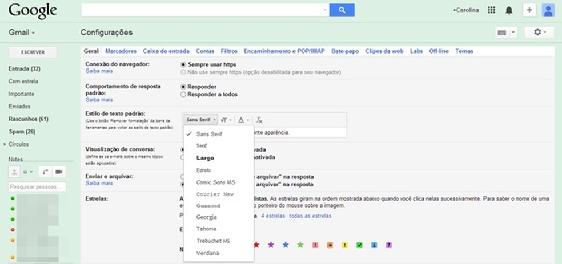Click the 'Pesquisar pessoas' field
Screen dimensions: 562x264
pos(37,186)
